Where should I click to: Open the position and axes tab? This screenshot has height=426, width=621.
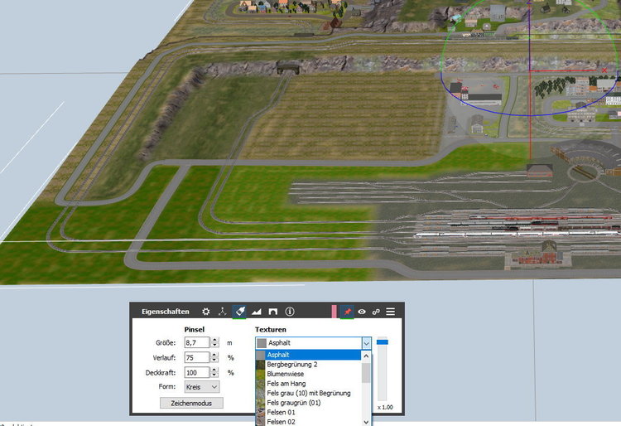223,312
